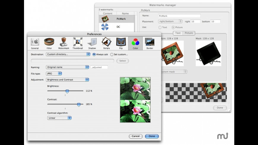Select the Set custom radio button
This screenshot has width=258, height=145.
coord(112,54)
